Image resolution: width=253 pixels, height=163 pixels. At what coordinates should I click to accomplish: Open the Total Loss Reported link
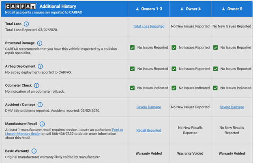click(x=149, y=26)
